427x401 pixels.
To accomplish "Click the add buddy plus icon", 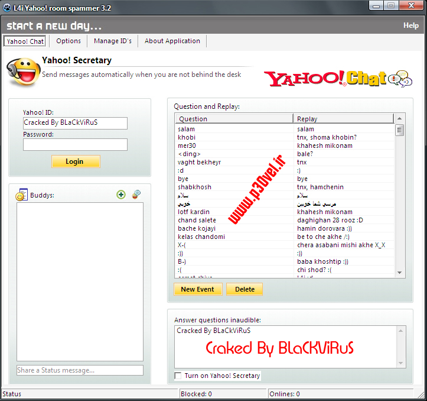I will click(x=121, y=195).
